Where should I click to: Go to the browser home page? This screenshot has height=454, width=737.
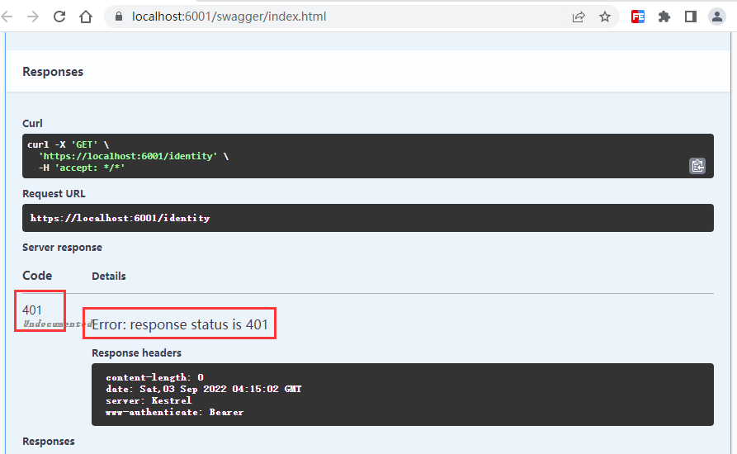click(x=86, y=17)
